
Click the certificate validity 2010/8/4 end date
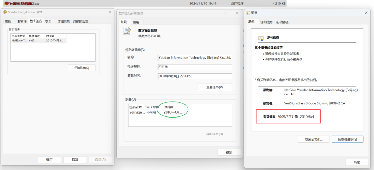(306, 117)
